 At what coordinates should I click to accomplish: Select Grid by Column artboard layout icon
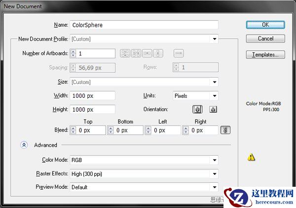click(136, 53)
